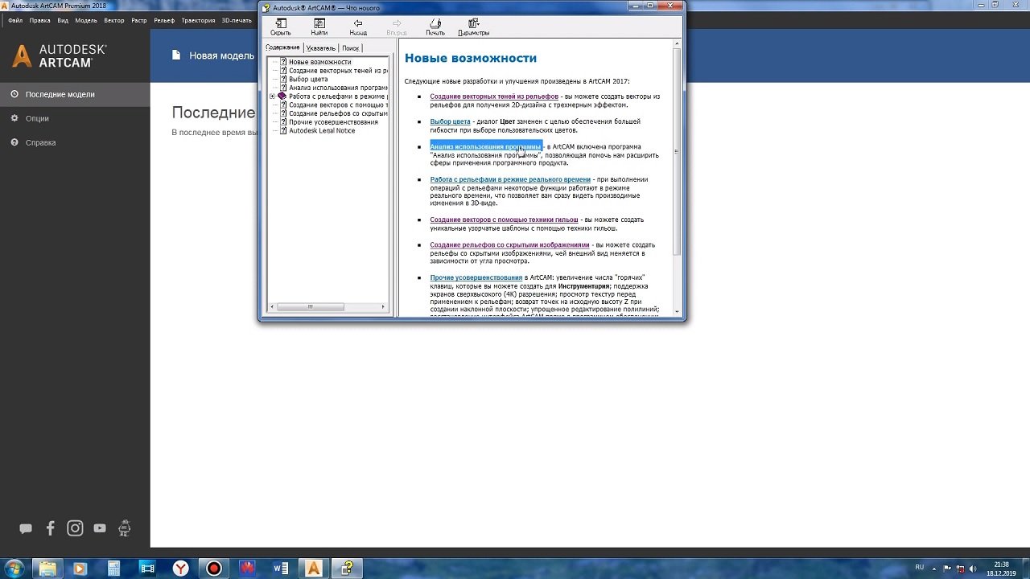The width and height of the screenshot is (1030, 579).
Task: Switch to the Поиск tab
Action: tap(350, 48)
